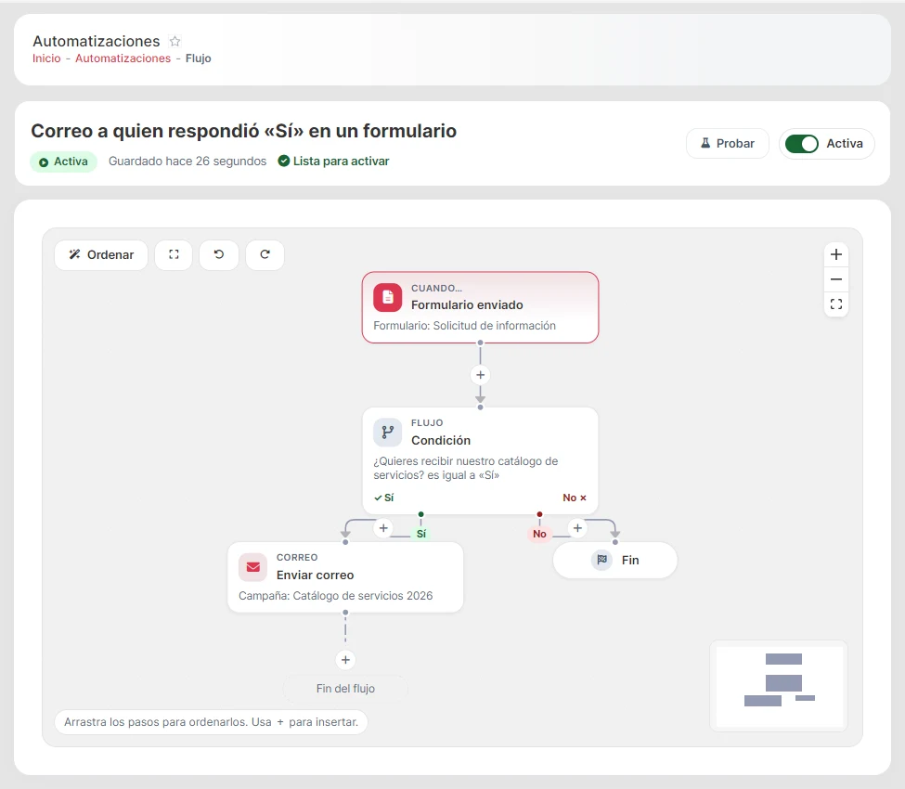The image size is (905, 789).
Task: Insert step after Enviar correo
Action: click(x=345, y=660)
